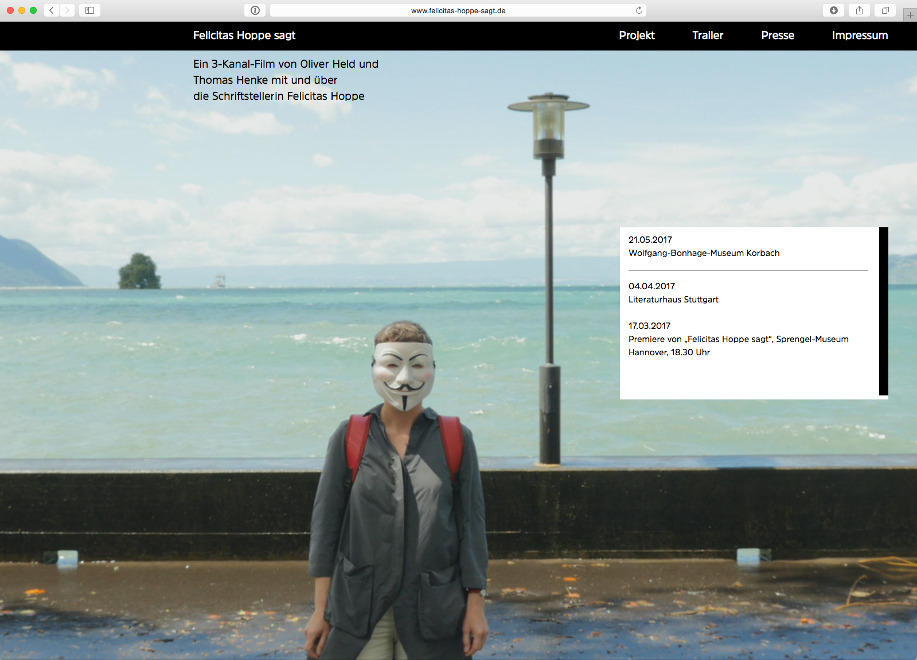
Task: Show all tabs overview icon
Action: 885,10
